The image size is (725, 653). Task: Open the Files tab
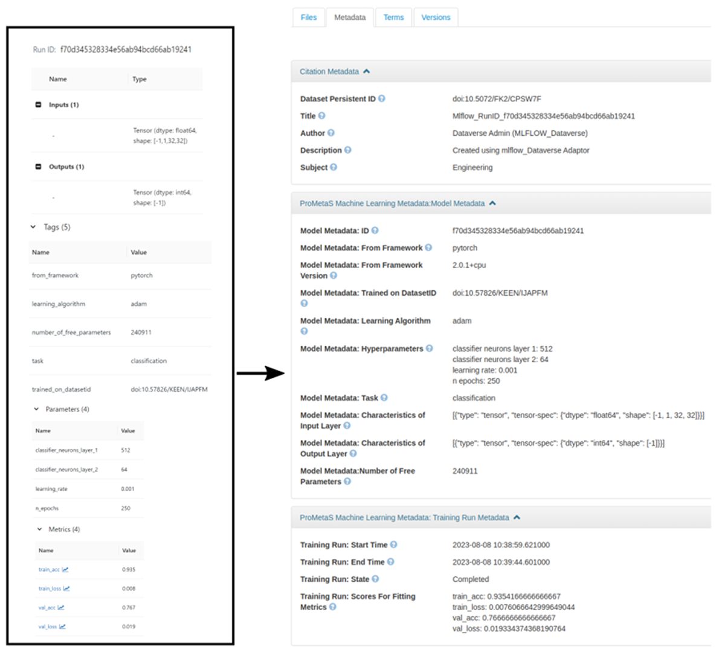tap(308, 18)
